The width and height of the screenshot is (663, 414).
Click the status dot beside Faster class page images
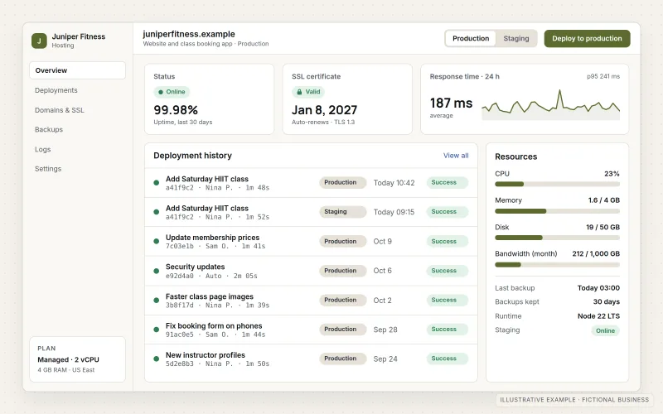157,301
